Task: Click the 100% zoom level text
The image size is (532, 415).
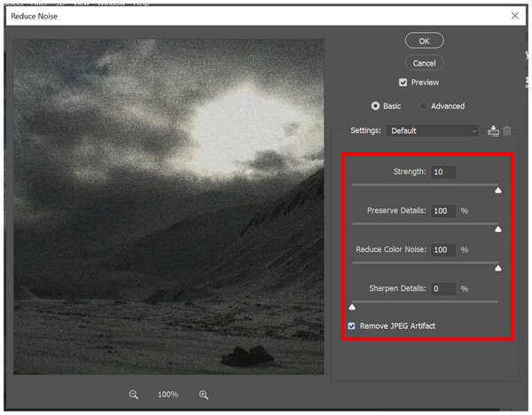Action: coord(168,395)
